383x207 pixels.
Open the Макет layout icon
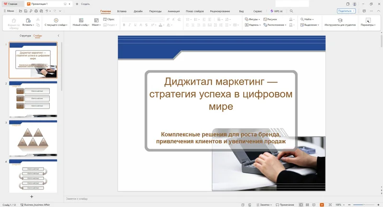point(96,21)
